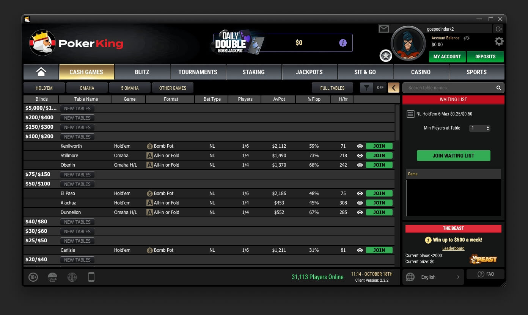The width and height of the screenshot is (528, 315).
Task: Open the FAQ help button
Action: [x=486, y=274]
